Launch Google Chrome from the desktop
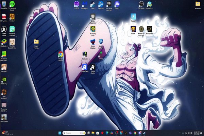204x136 pixels. pos(61,56)
